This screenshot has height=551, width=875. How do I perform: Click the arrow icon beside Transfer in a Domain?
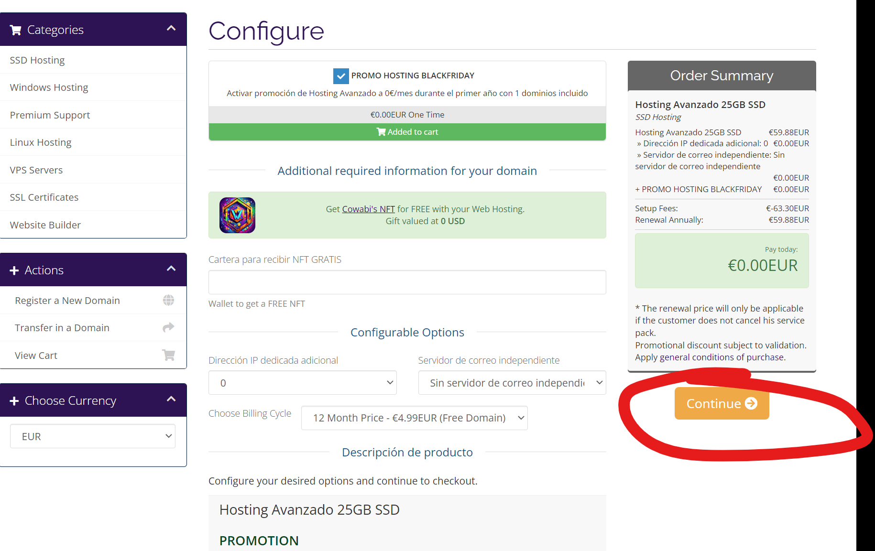click(168, 327)
